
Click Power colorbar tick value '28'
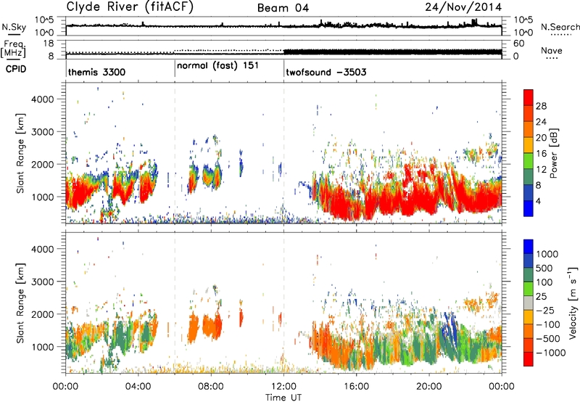[541, 106]
